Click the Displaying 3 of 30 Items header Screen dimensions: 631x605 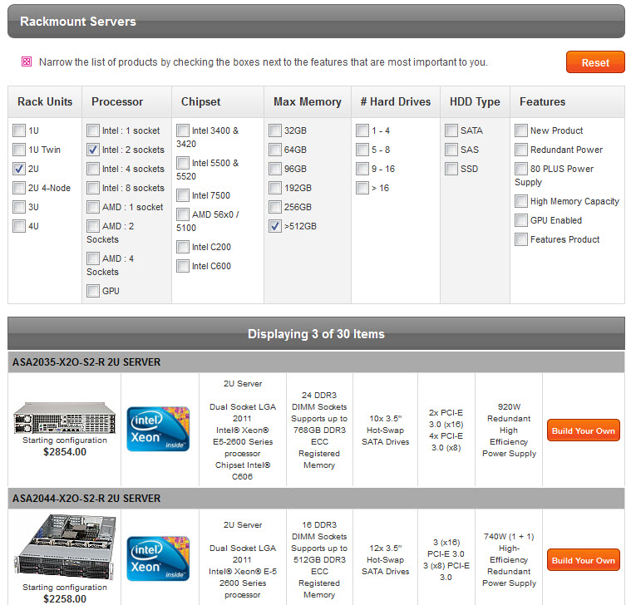click(316, 334)
